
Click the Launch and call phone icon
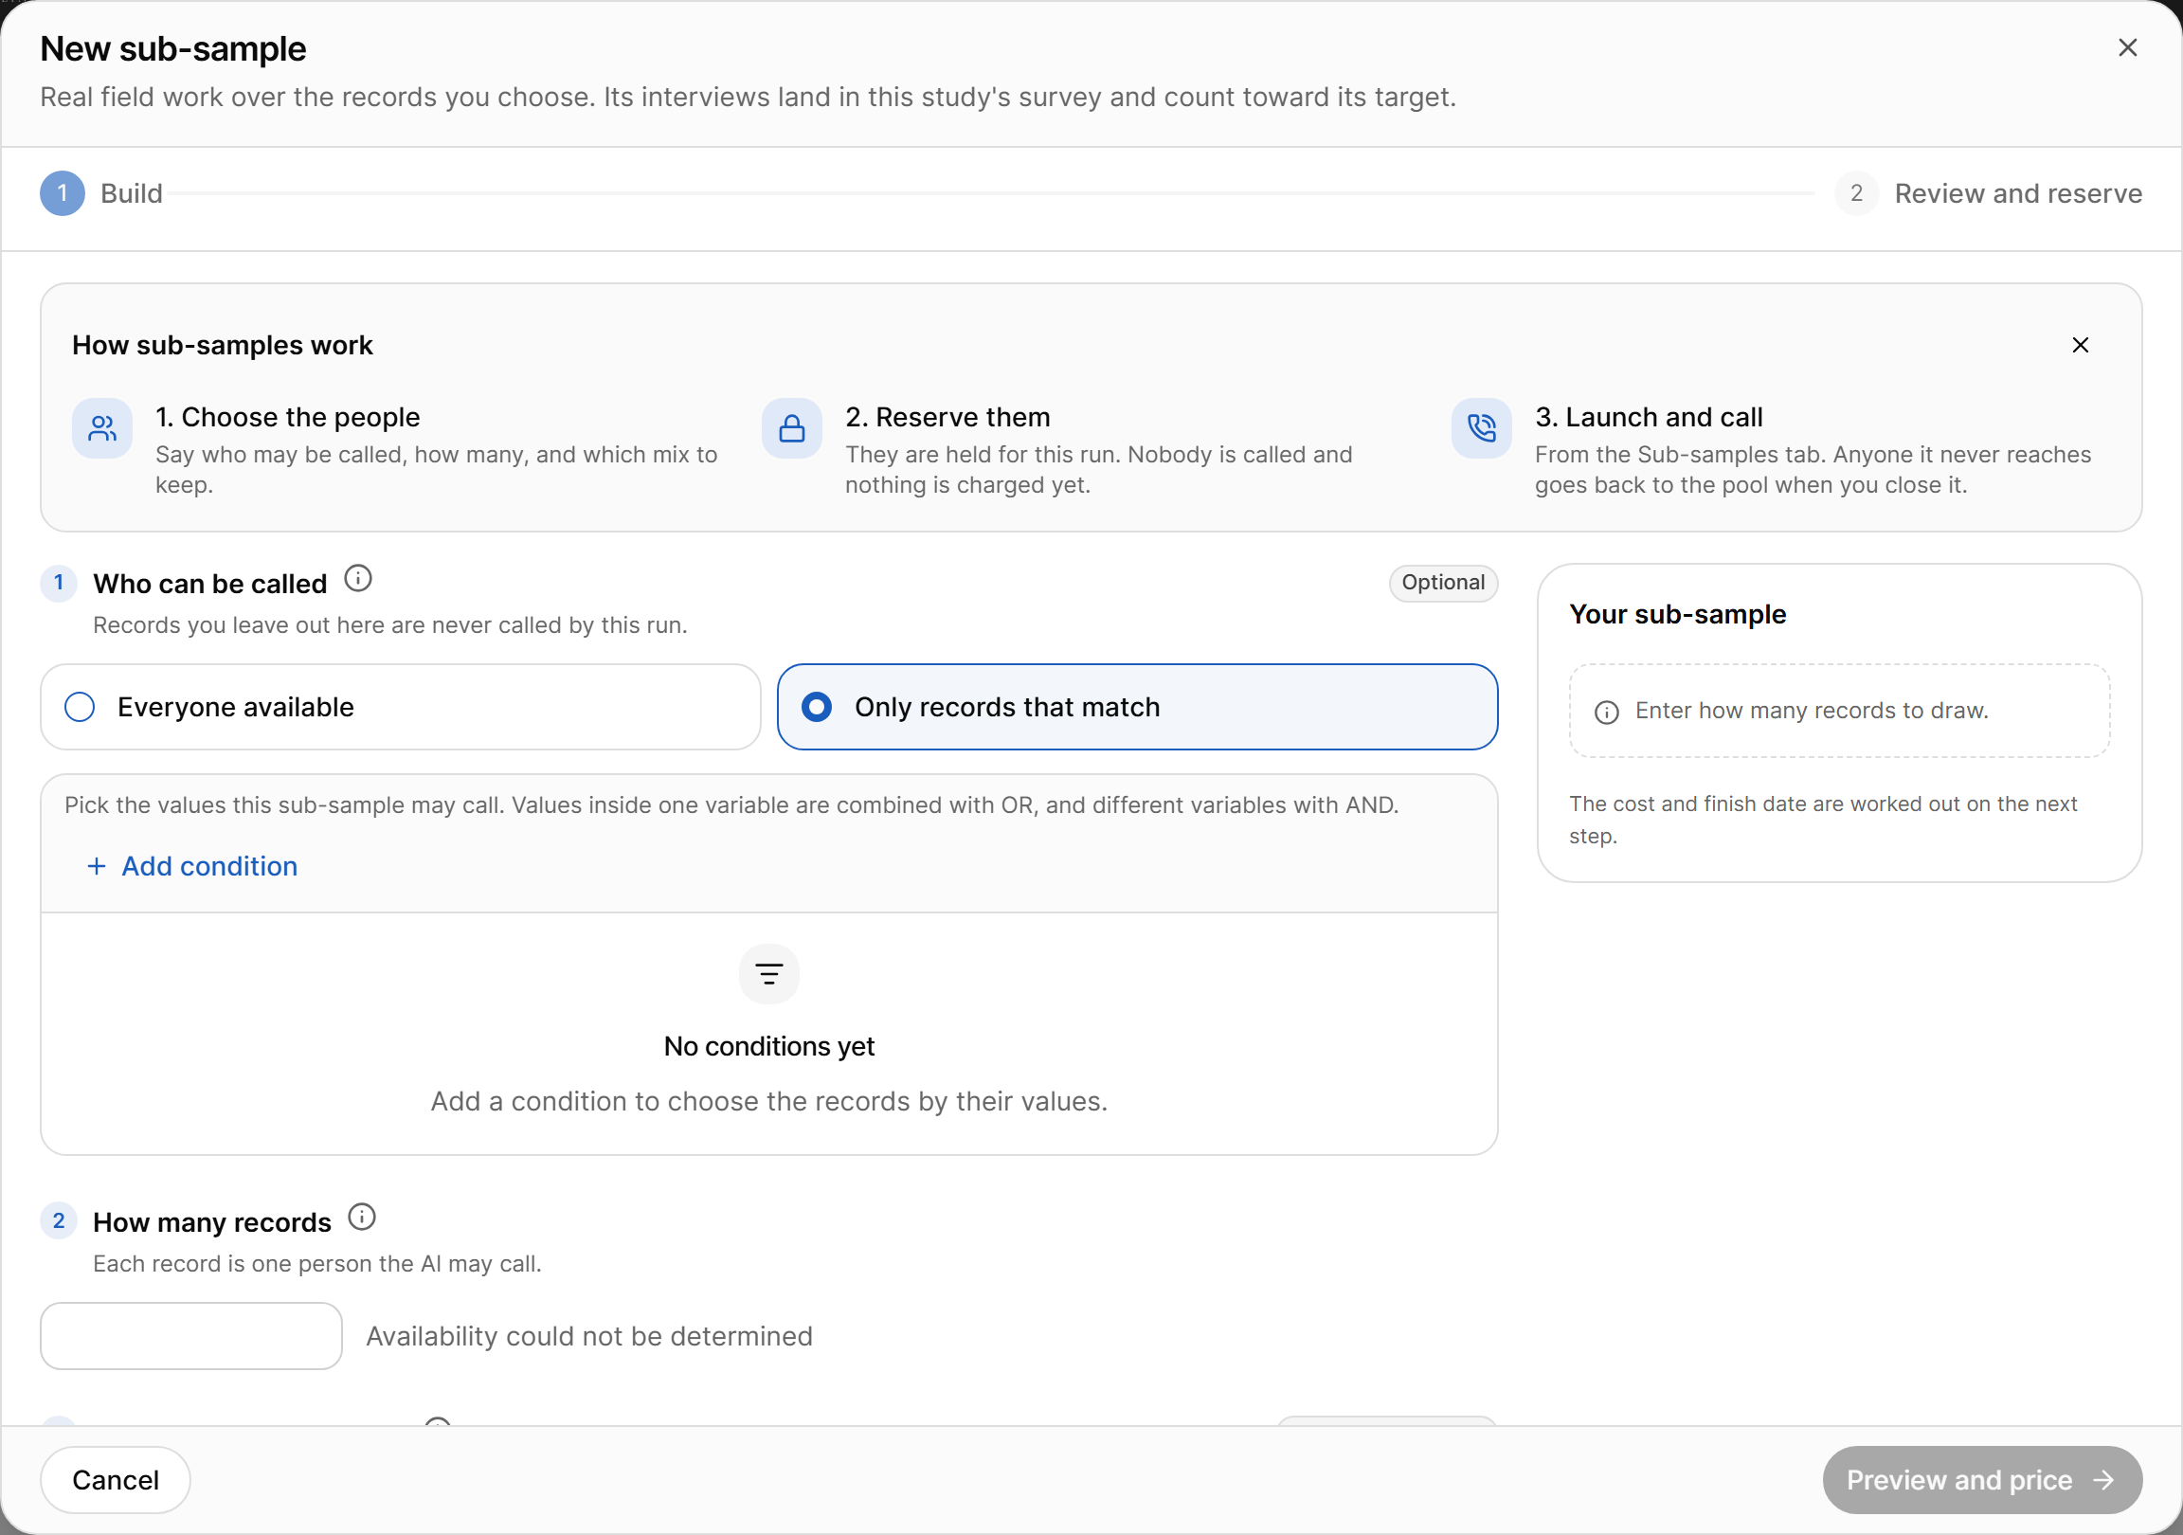(x=1480, y=428)
